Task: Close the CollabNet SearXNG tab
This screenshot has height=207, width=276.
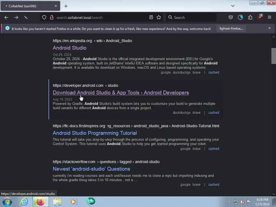Action: [56, 6]
